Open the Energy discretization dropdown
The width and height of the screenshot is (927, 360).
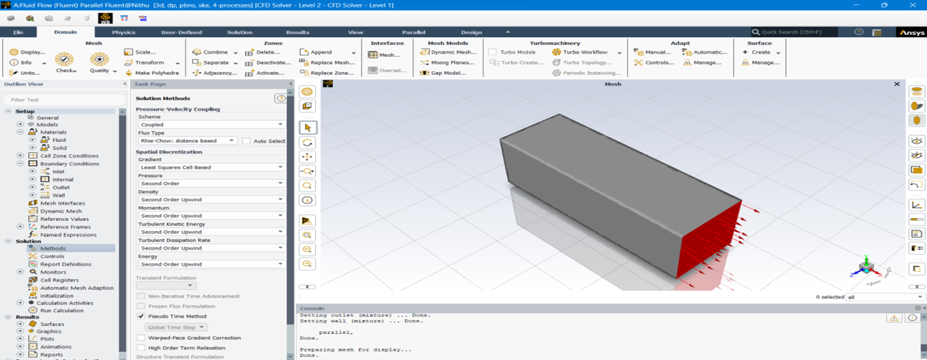[x=211, y=264]
